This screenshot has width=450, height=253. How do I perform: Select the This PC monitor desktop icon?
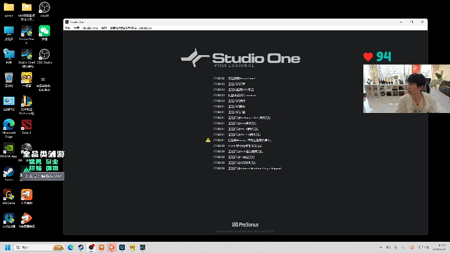(8, 33)
